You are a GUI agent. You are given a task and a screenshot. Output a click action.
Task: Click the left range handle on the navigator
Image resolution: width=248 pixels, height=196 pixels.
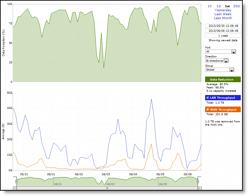[x=15, y=181]
